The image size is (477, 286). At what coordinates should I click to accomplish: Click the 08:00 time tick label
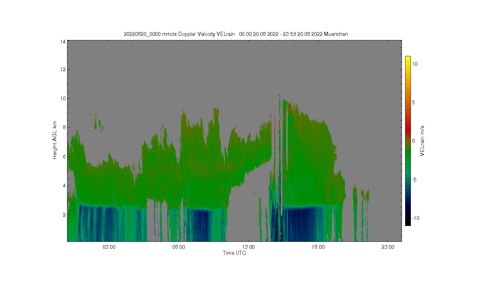[x=179, y=247]
